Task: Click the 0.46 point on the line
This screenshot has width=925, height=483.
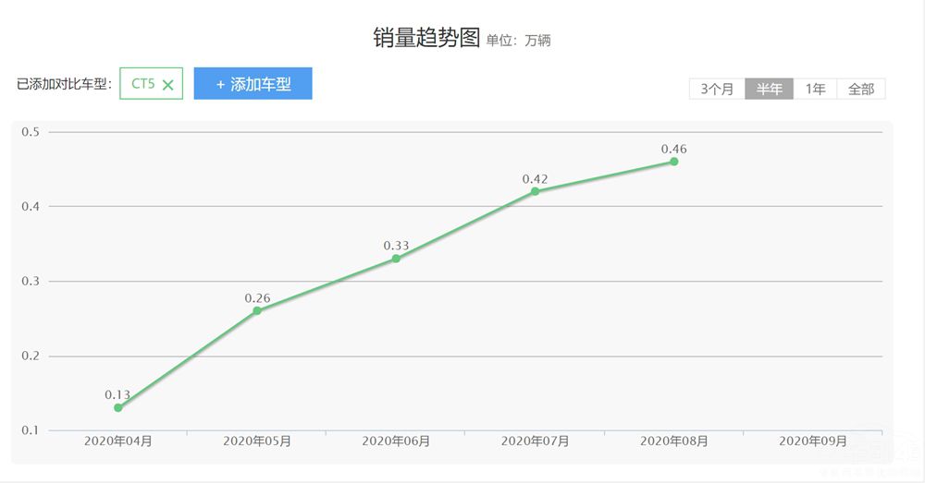Action: coord(673,162)
